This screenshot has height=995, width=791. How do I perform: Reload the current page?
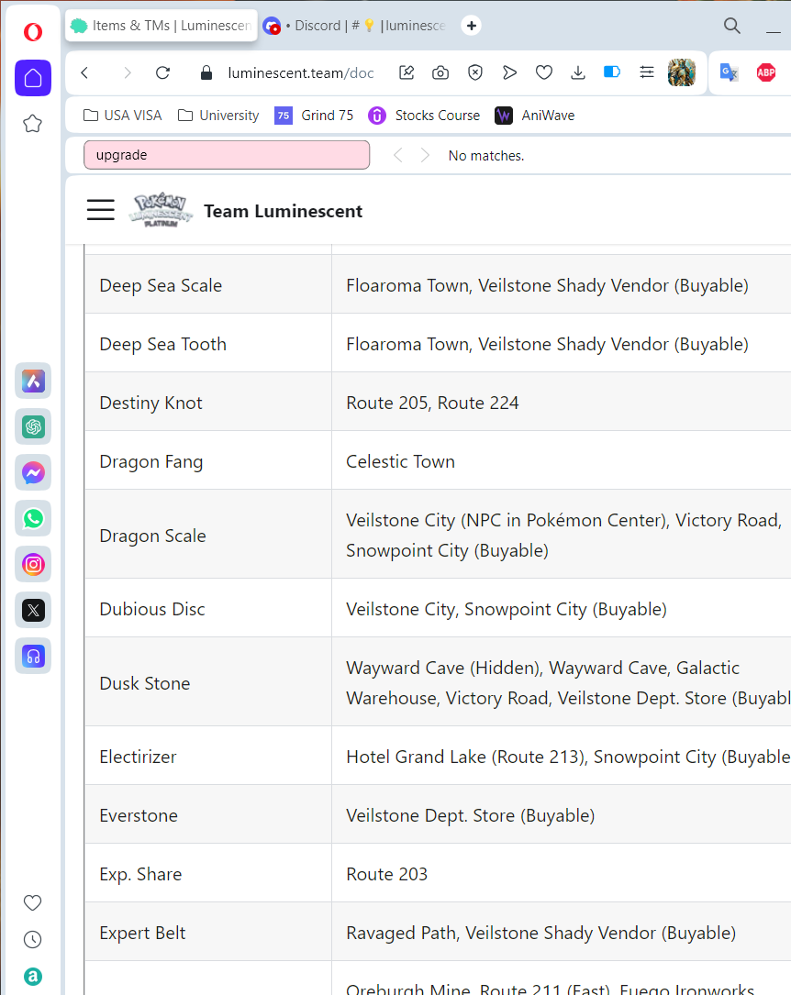(163, 73)
